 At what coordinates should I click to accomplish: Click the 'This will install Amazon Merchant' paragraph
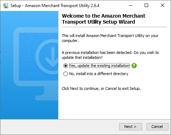tap(110, 38)
